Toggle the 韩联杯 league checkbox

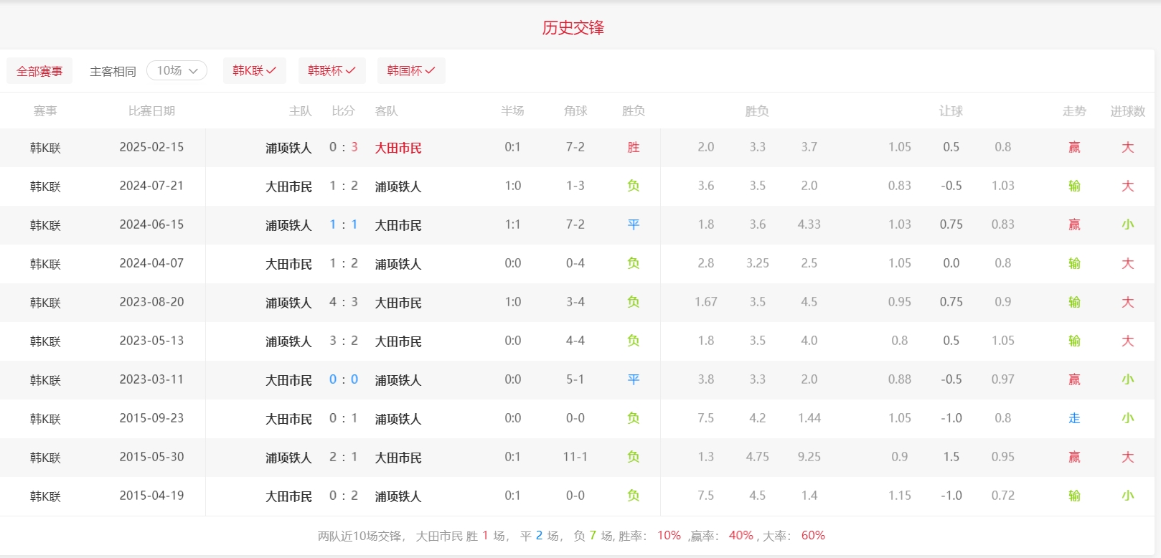(332, 70)
